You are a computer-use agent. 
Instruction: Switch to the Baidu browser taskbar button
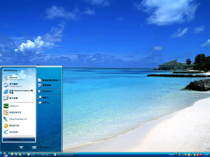[x=39, y=155]
